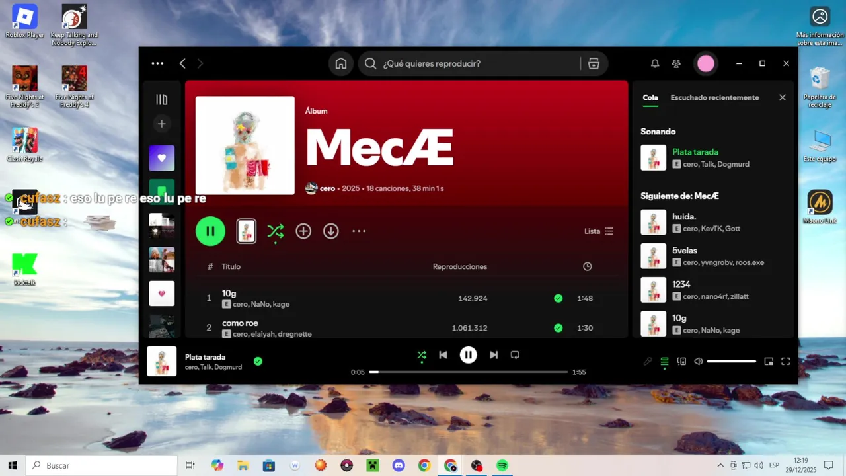The image size is (846, 476).
Task: Switch to full screen mode
Action: click(786, 362)
